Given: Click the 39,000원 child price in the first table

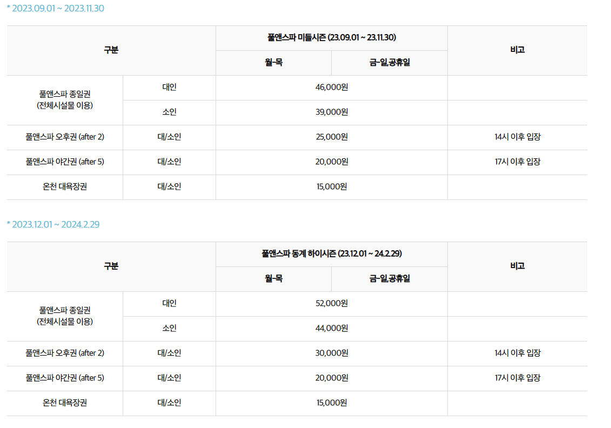Looking at the screenshot, I should tap(331, 112).
